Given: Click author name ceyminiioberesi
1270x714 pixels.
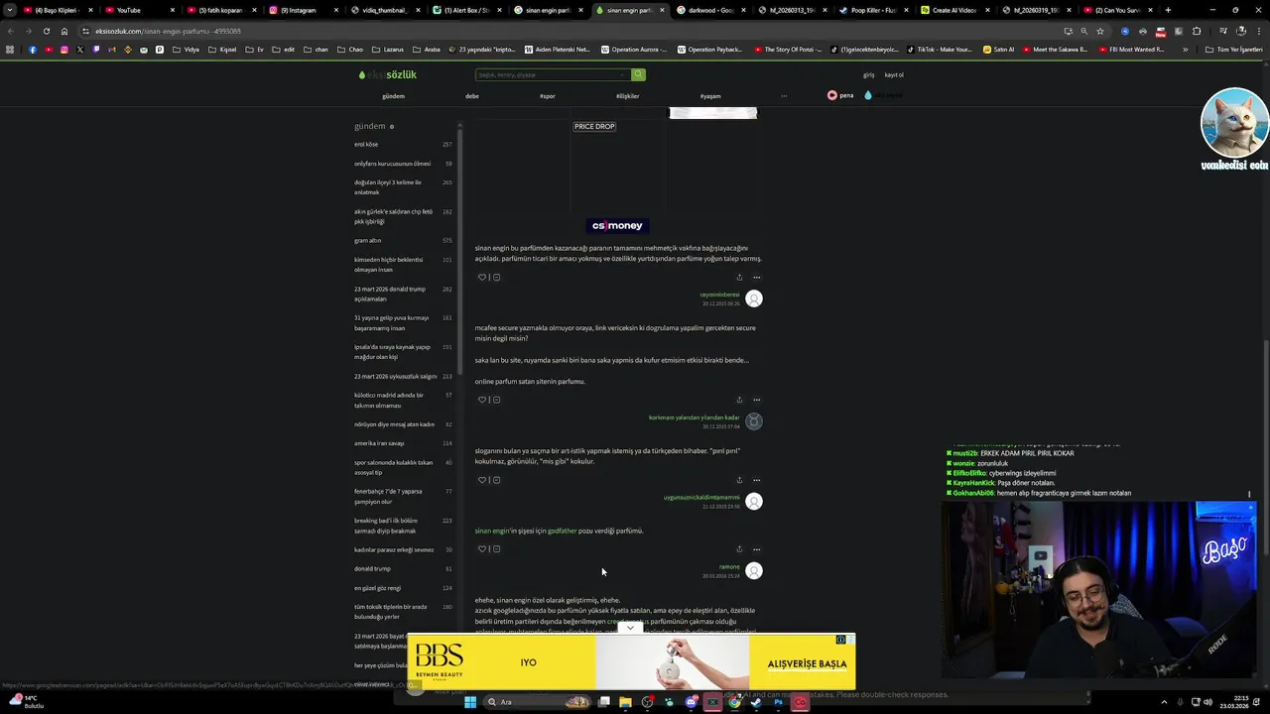Looking at the screenshot, I should coord(719,295).
